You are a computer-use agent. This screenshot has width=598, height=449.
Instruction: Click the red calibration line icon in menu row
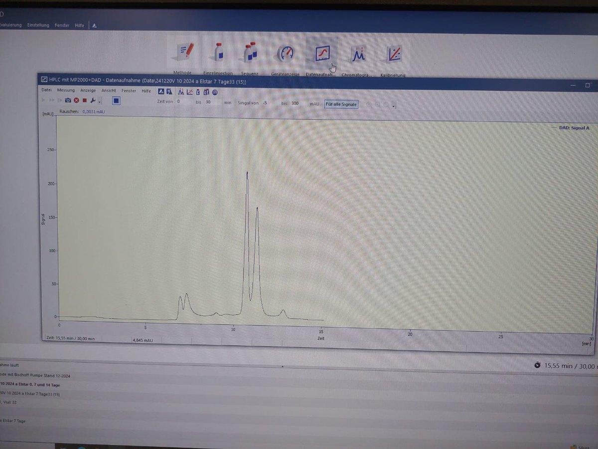189,91
